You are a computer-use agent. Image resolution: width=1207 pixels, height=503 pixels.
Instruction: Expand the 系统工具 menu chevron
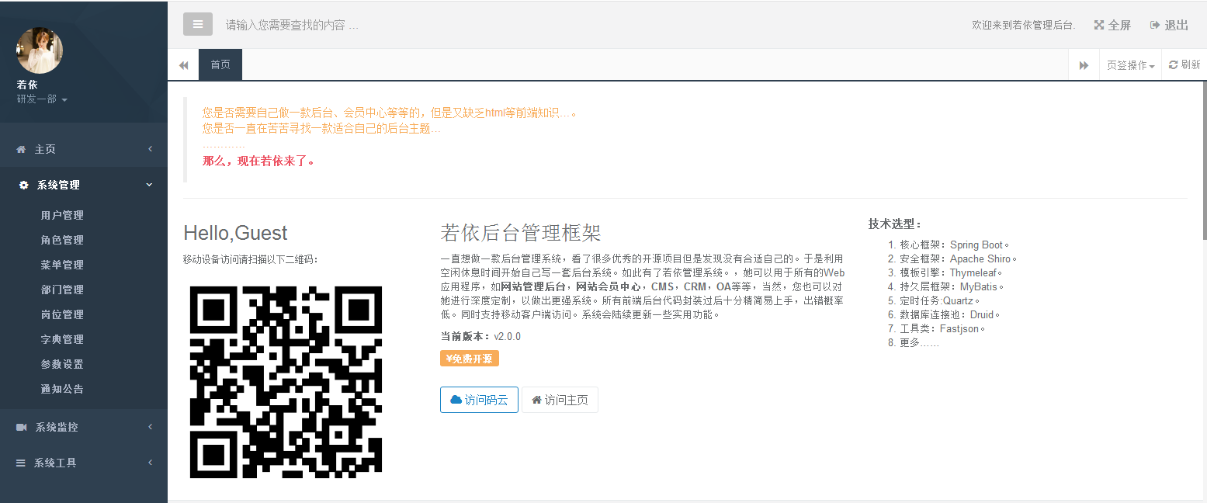(x=150, y=463)
